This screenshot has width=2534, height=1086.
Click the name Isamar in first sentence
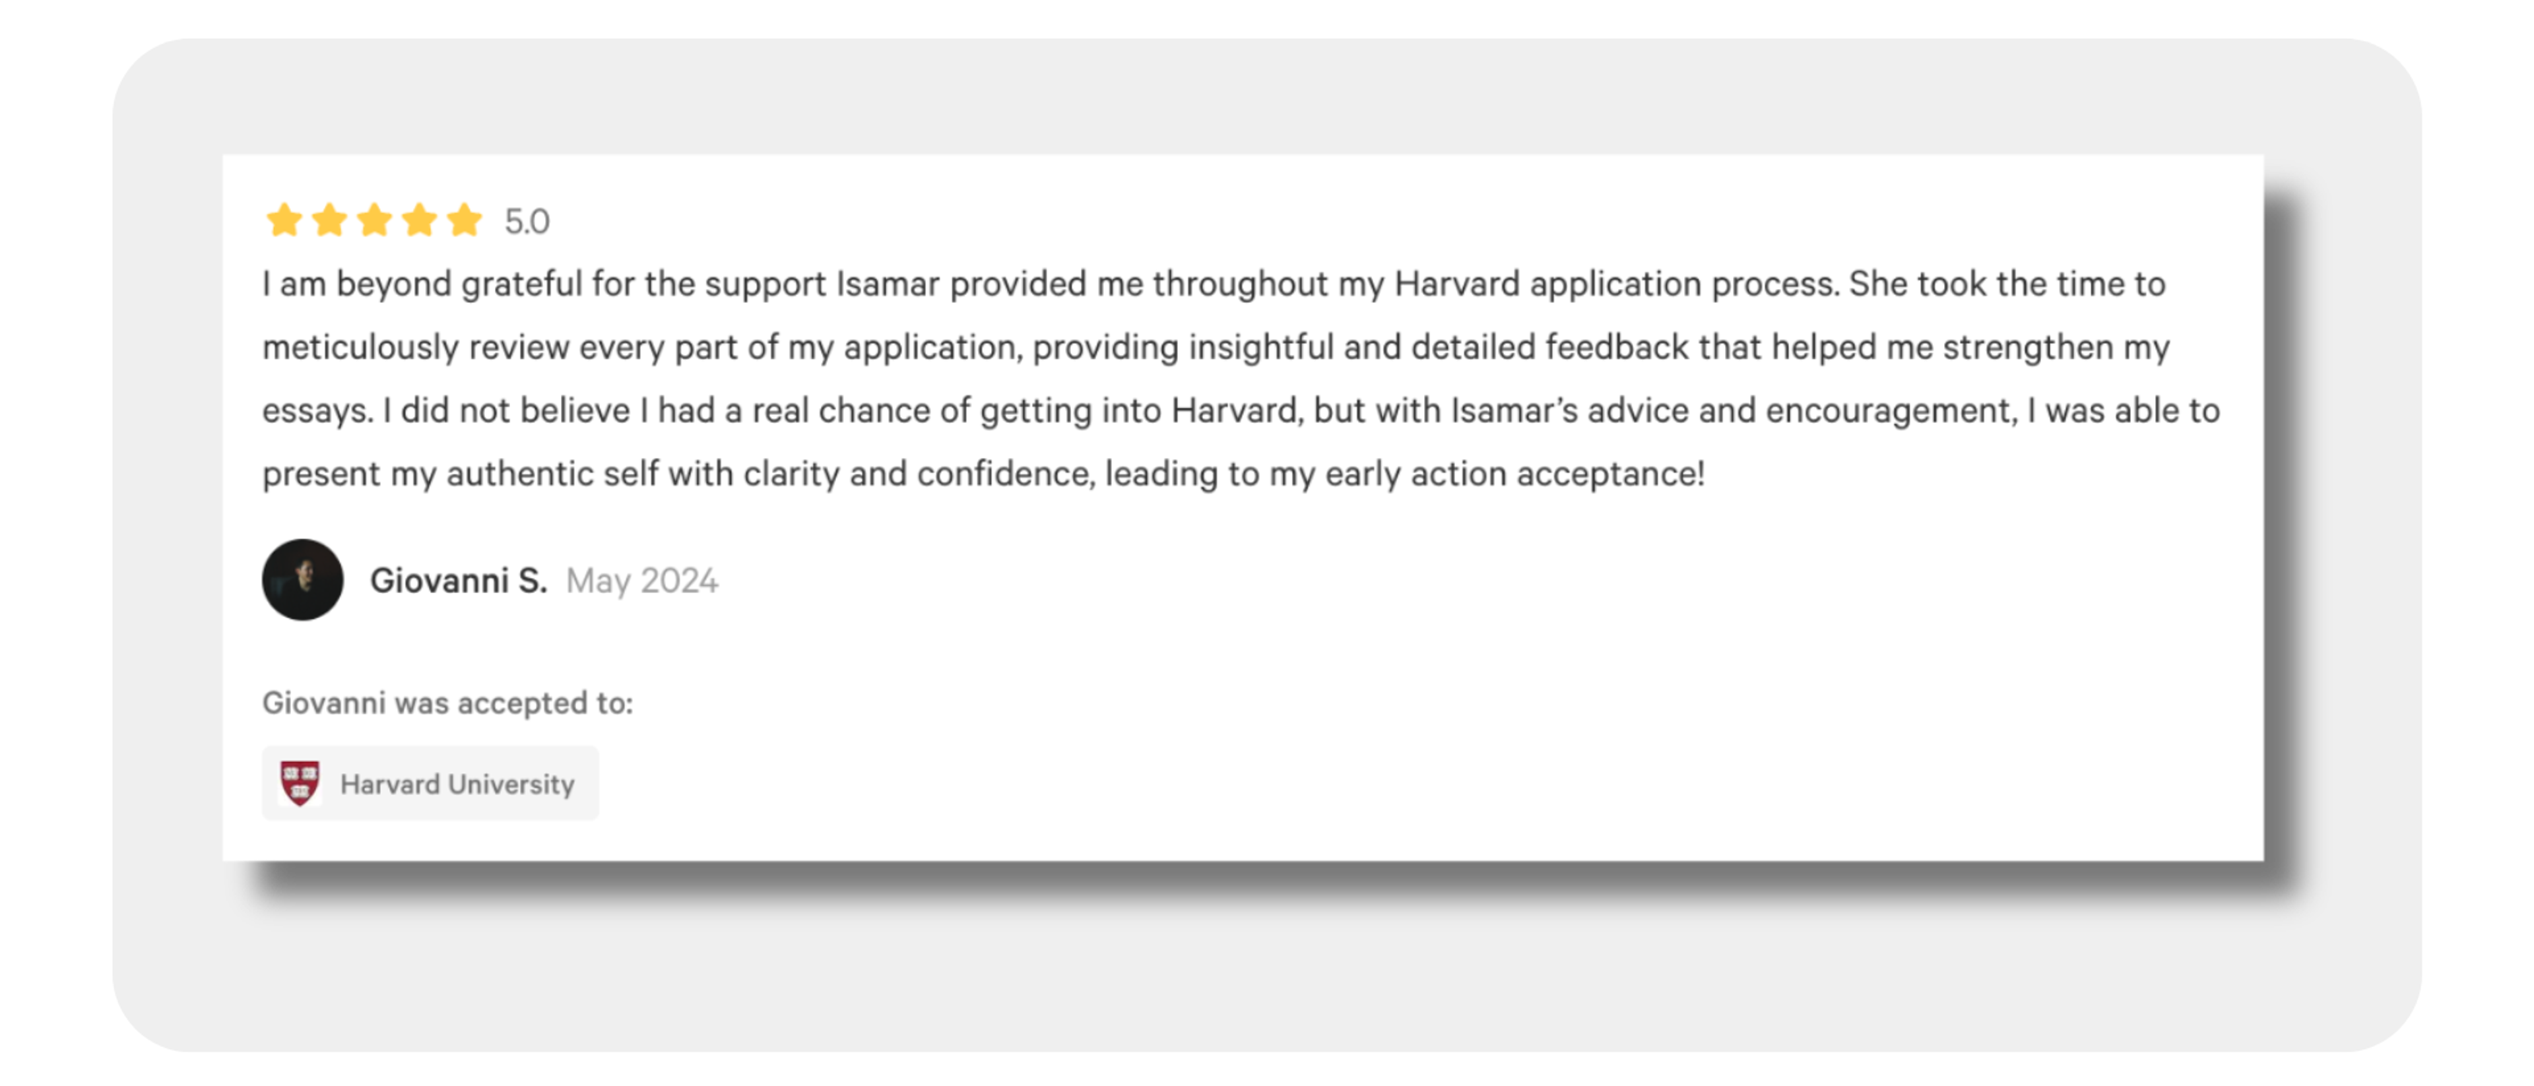[888, 283]
